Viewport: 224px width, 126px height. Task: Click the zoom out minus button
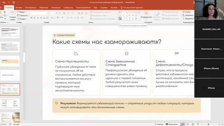tap(202, 124)
